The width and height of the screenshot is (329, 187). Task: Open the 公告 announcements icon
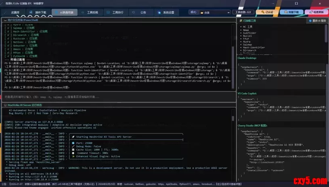(136, 12)
